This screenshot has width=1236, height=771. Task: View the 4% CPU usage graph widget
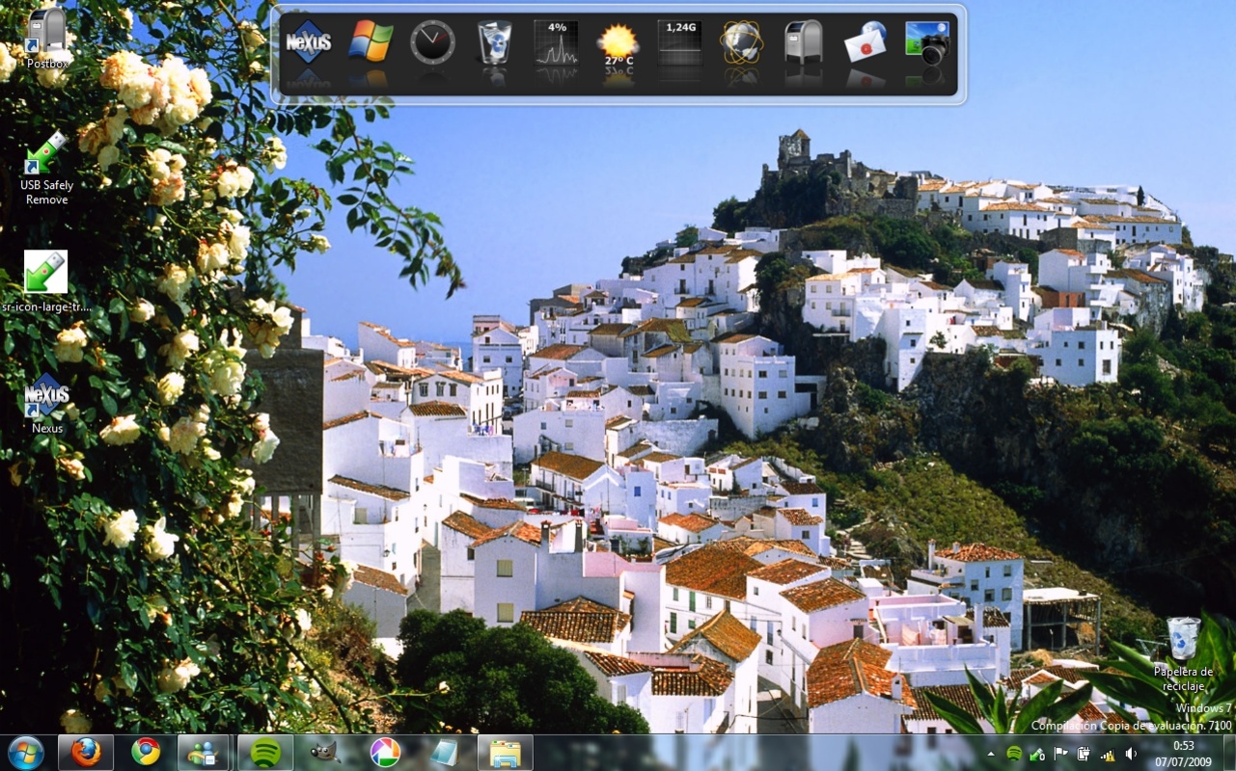point(556,45)
